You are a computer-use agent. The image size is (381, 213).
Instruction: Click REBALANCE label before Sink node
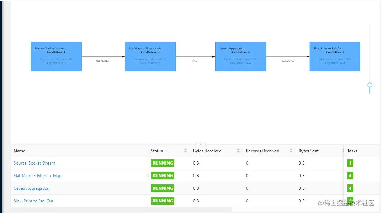coord(287,61)
